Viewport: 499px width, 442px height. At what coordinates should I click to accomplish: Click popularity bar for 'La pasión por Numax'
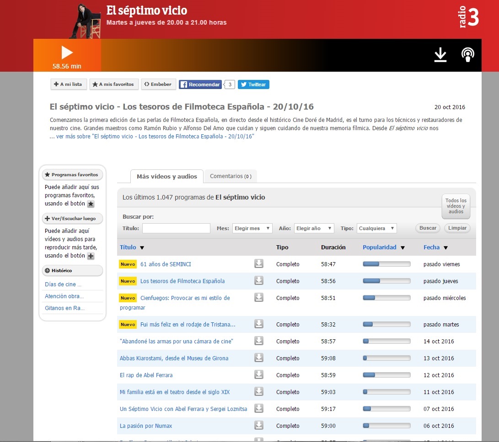386,426
